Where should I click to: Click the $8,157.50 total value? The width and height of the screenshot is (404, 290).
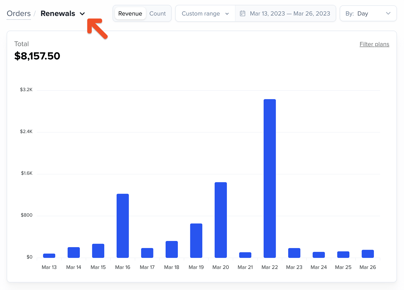point(37,56)
